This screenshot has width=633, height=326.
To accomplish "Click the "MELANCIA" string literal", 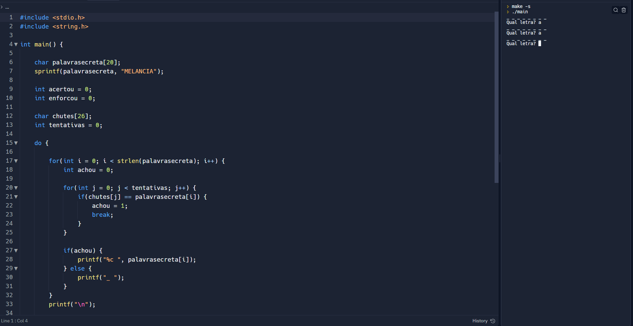I will click(139, 71).
